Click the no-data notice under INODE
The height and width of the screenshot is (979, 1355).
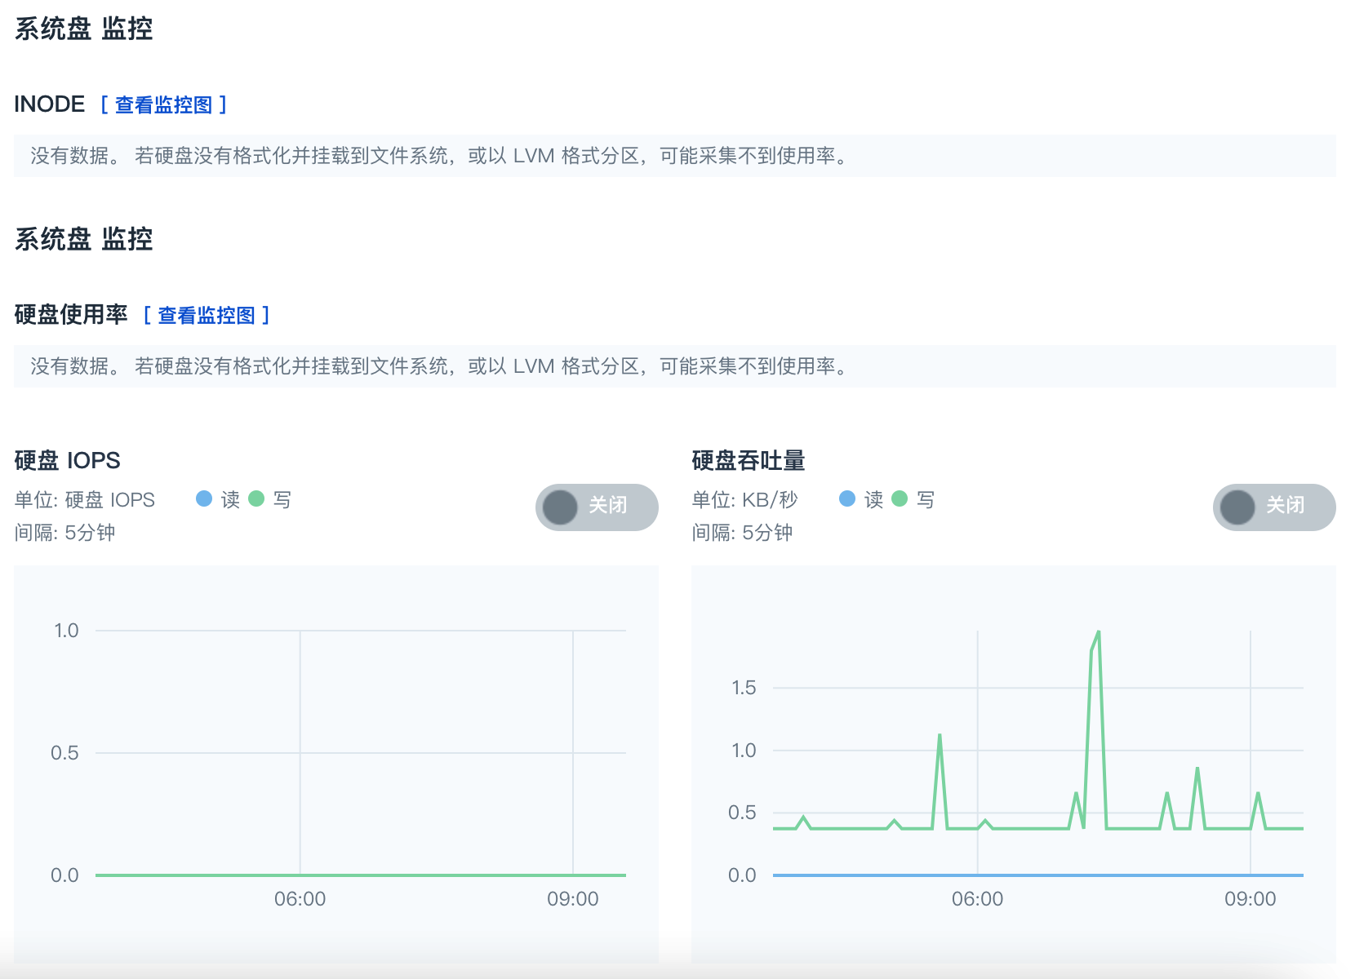(675, 156)
